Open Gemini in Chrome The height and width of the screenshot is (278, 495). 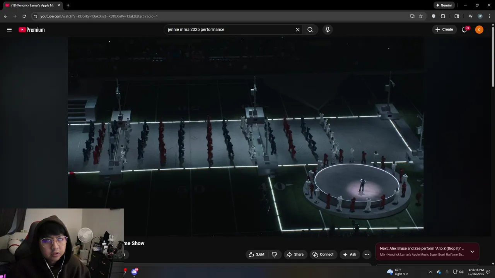point(444,5)
